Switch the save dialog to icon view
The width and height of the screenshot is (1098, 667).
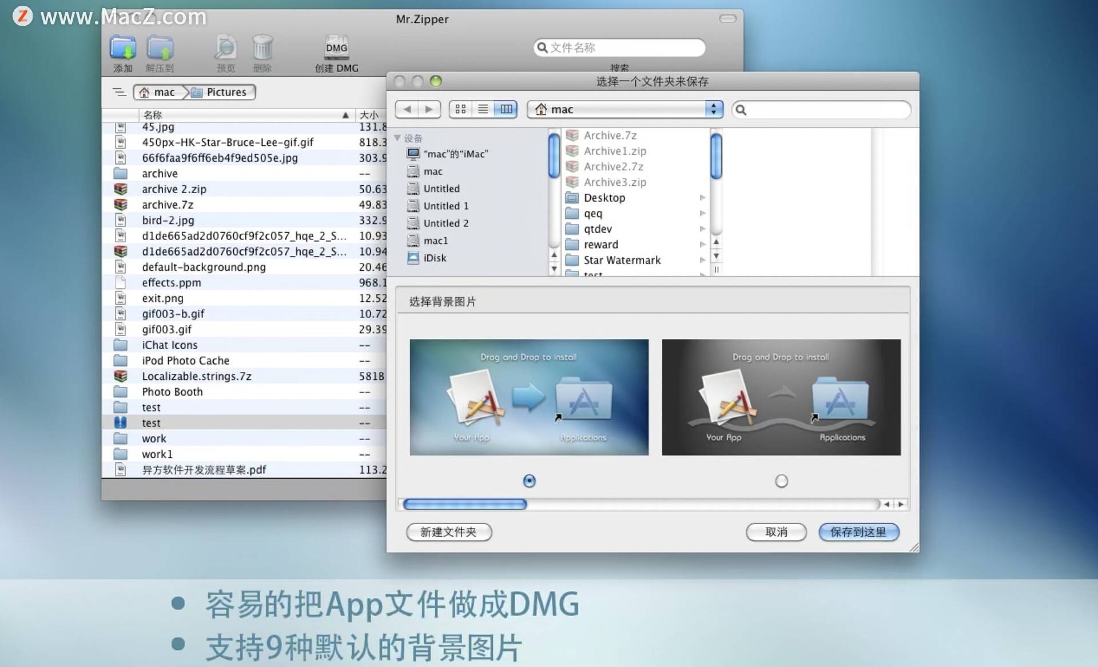point(460,109)
